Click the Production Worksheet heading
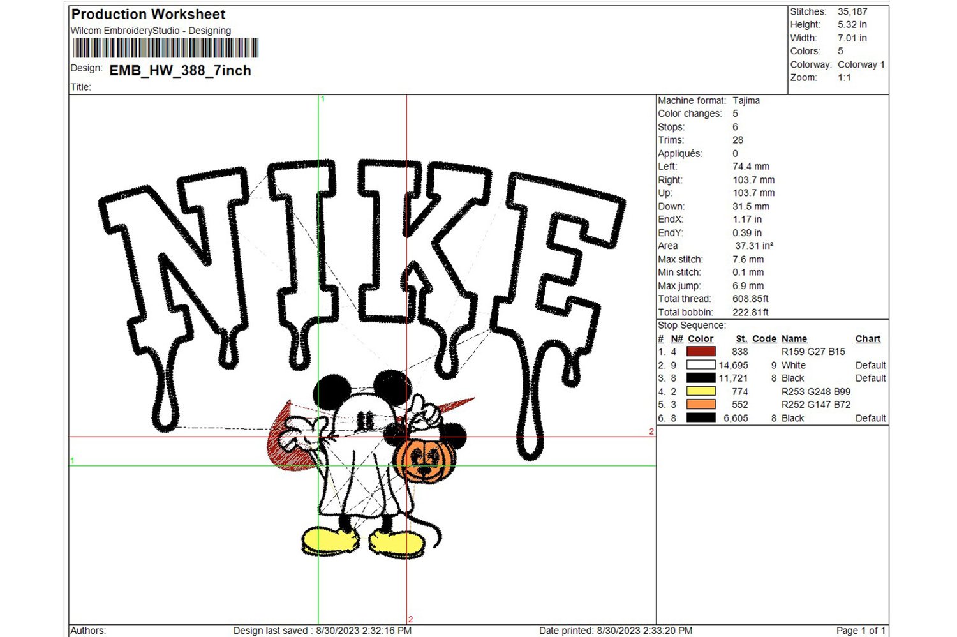The height and width of the screenshot is (637, 957). [148, 14]
